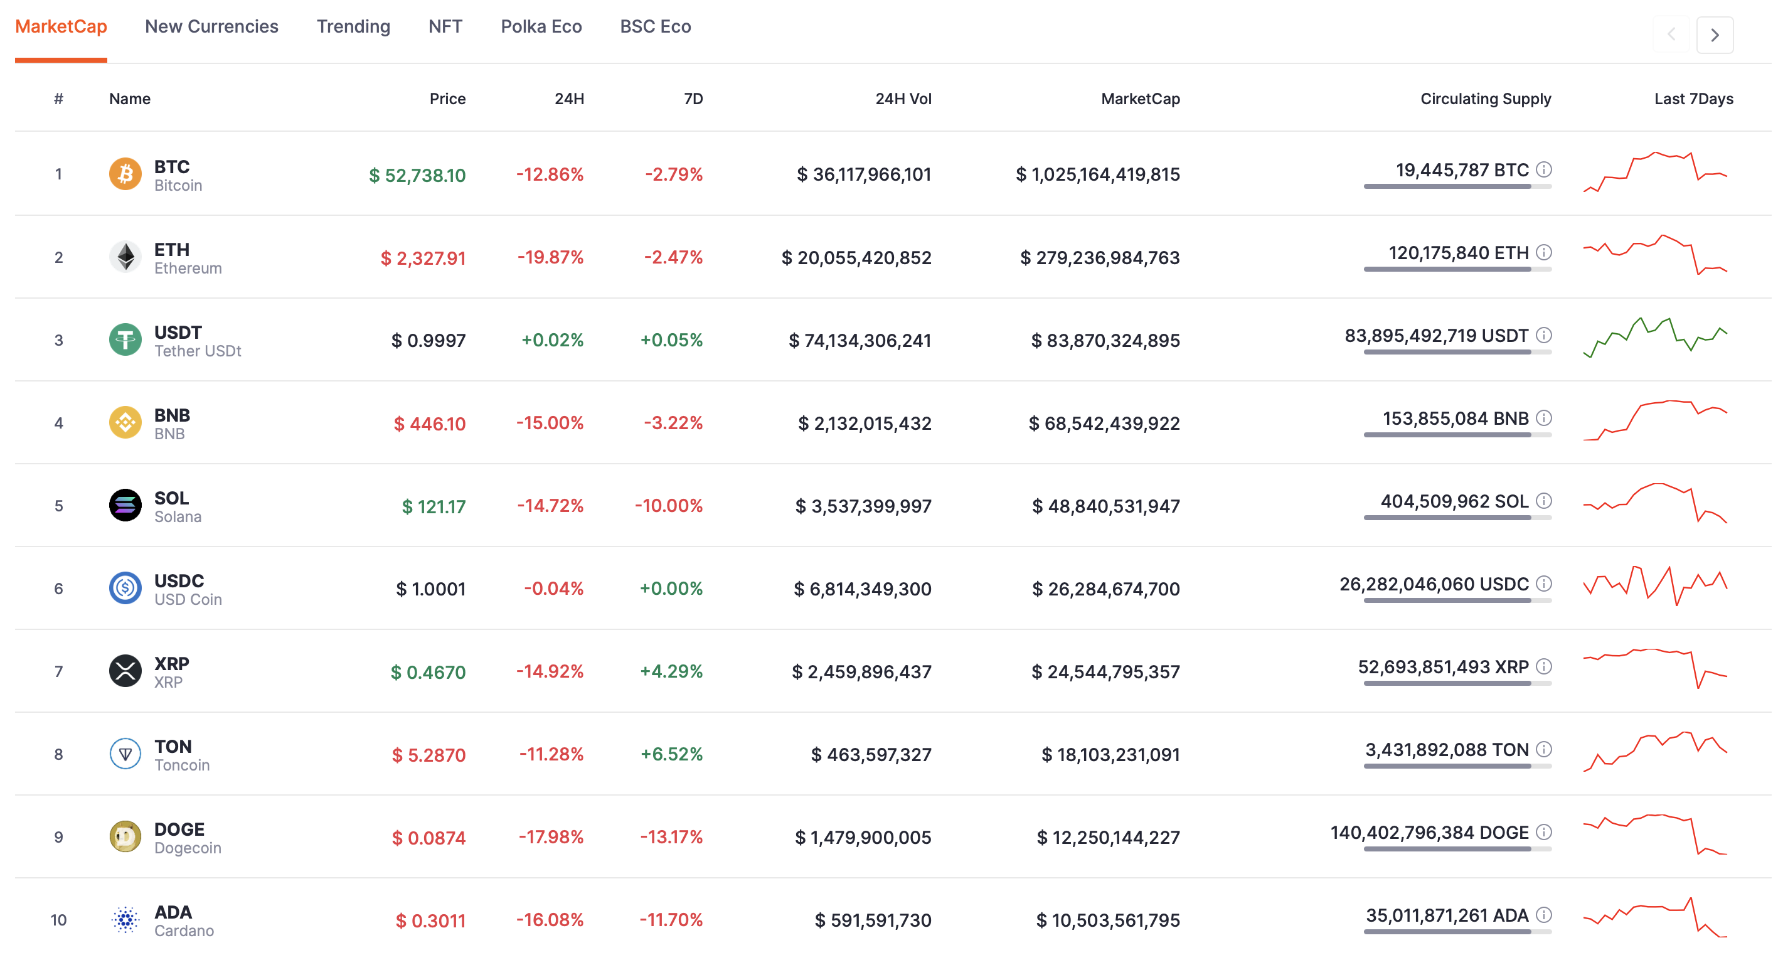This screenshot has width=1783, height=960.
Task: Click the Dogecoin logo icon
Action: point(125,837)
